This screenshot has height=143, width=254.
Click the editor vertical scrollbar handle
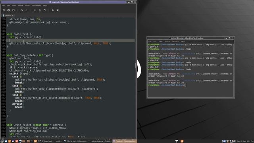(x=136, y=65)
